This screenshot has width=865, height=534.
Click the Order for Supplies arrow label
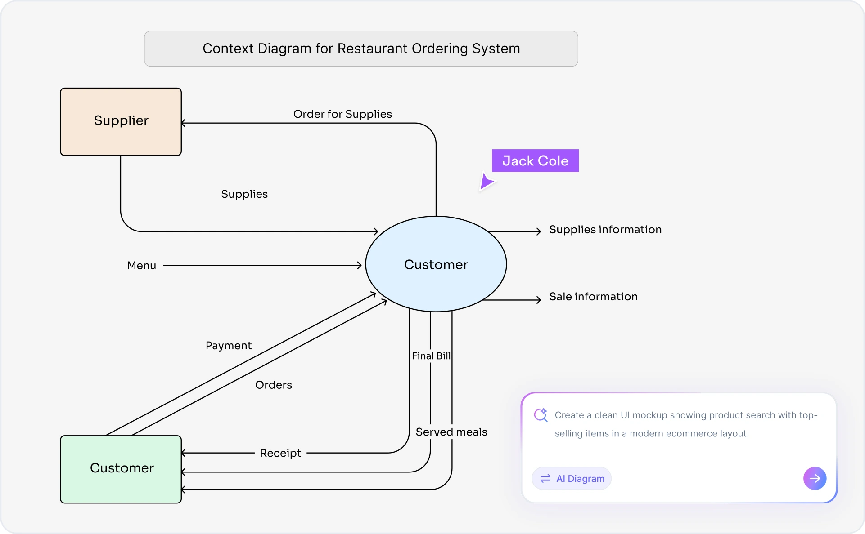pos(342,114)
